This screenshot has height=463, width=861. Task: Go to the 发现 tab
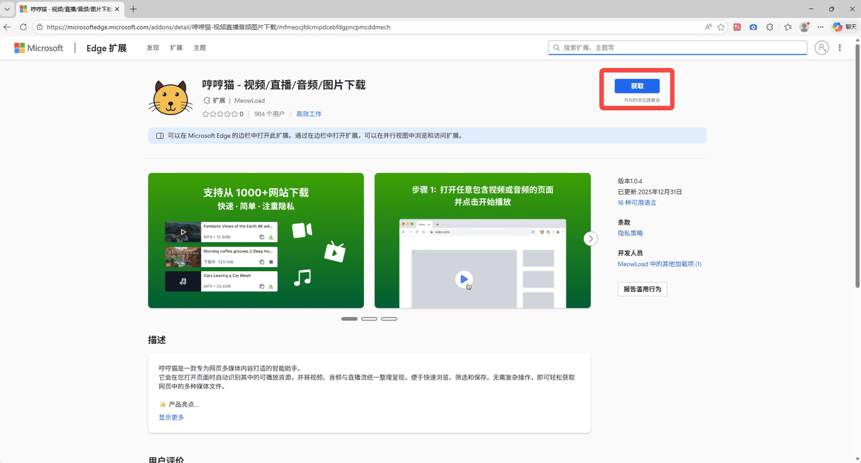pyautogui.click(x=153, y=48)
